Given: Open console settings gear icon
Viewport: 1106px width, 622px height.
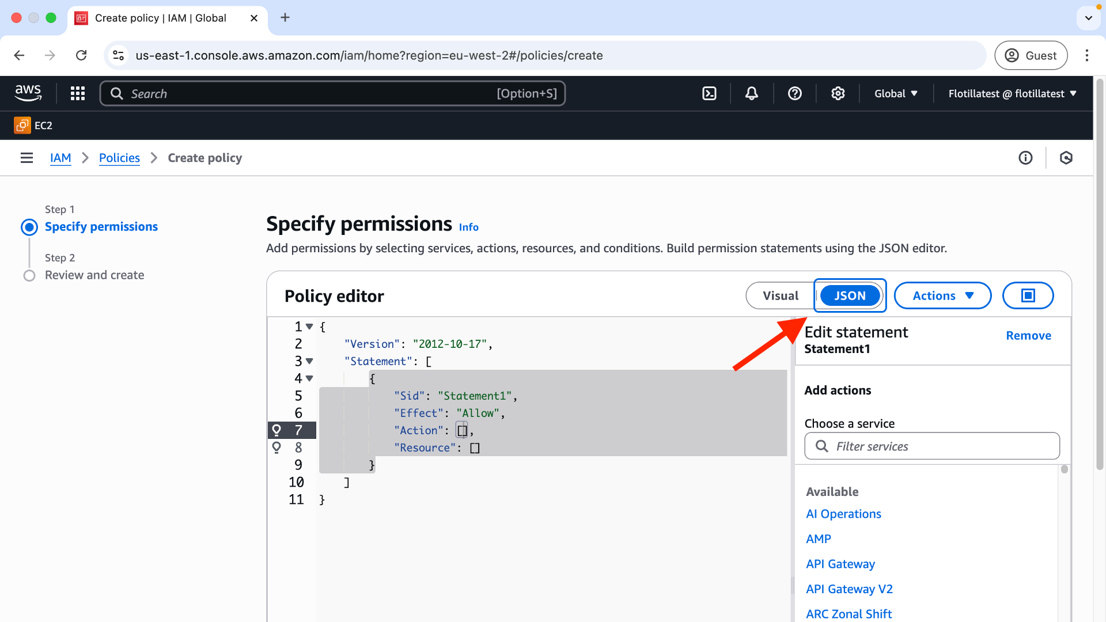Looking at the screenshot, I should click(838, 93).
